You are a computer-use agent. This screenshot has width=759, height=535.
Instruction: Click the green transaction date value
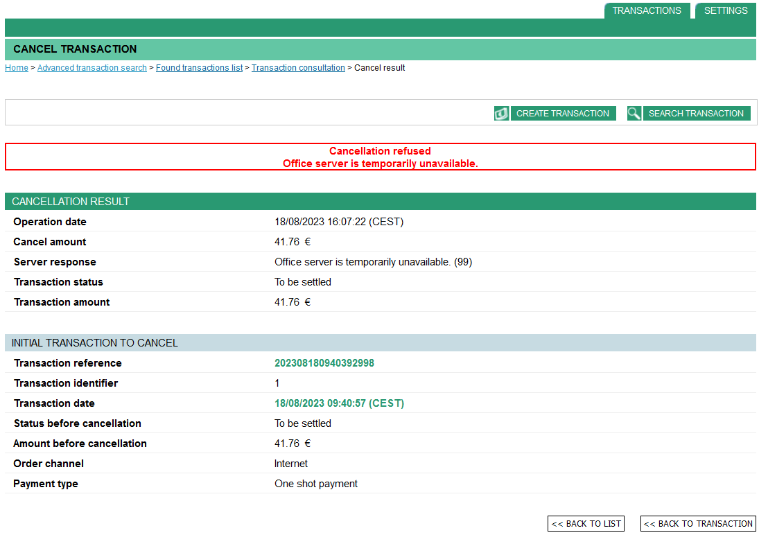339,403
